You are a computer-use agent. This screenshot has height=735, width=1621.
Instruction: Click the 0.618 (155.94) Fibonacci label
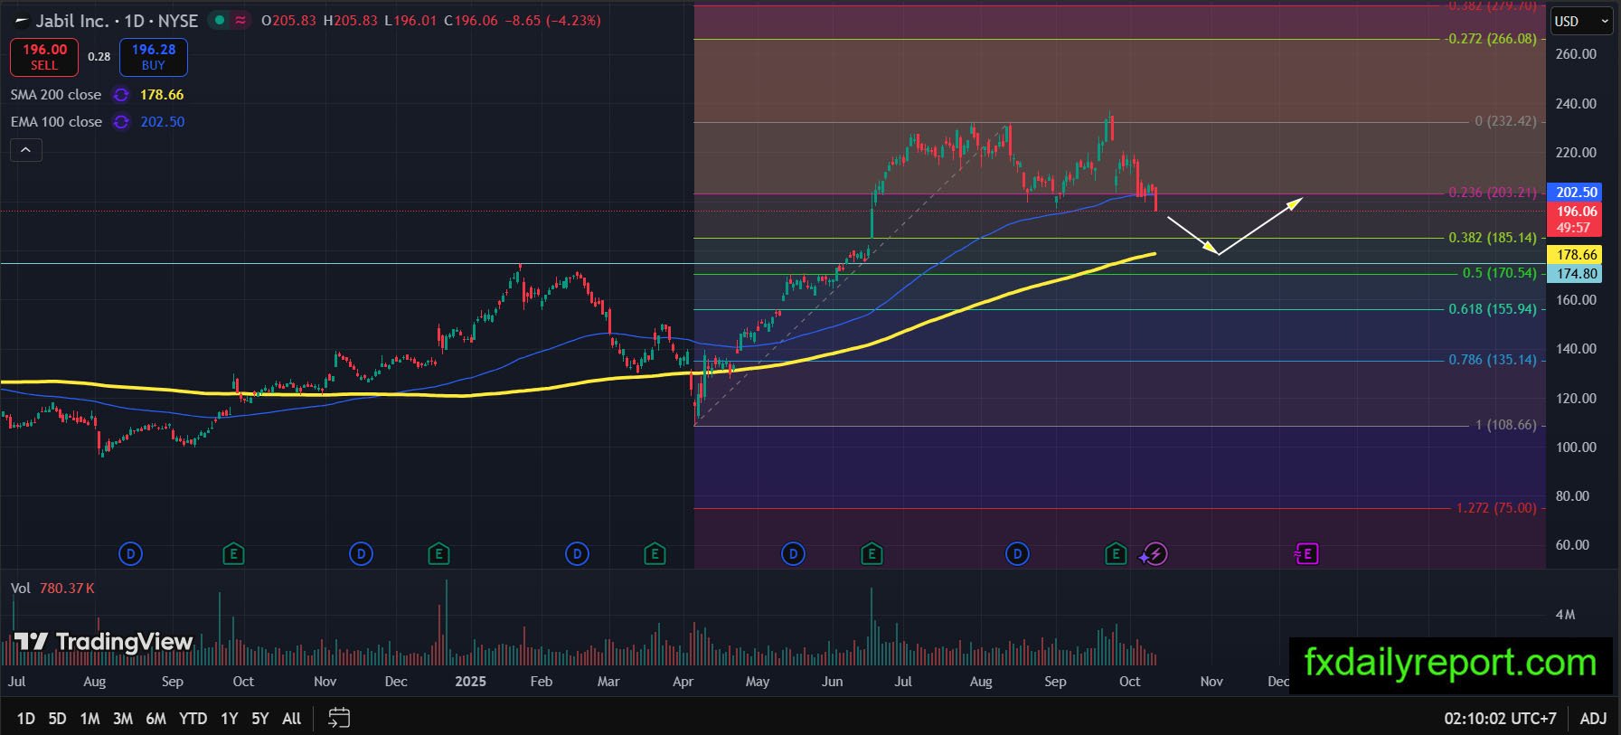(1492, 309)
